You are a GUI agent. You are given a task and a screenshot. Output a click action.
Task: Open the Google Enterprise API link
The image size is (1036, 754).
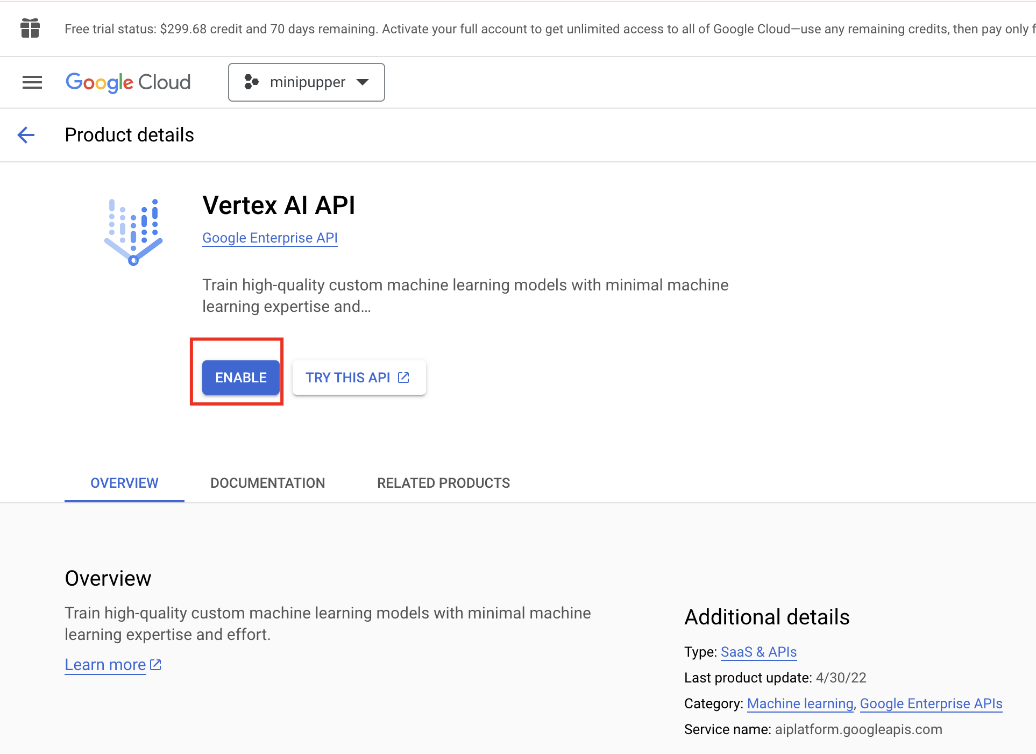[269, 238]
